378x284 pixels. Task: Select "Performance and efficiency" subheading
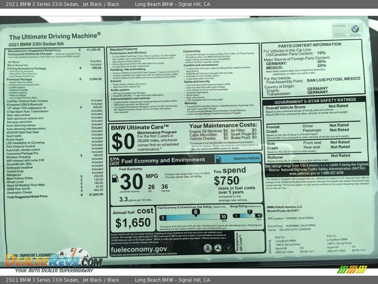tap(128, 52)
